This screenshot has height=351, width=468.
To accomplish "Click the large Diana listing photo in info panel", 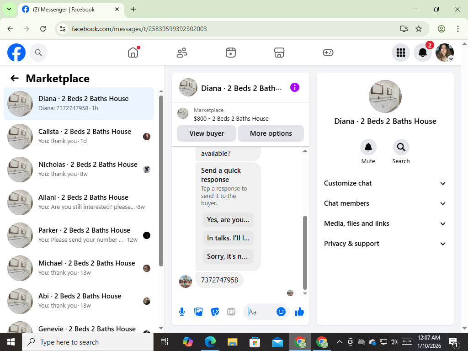I will 385,96.
